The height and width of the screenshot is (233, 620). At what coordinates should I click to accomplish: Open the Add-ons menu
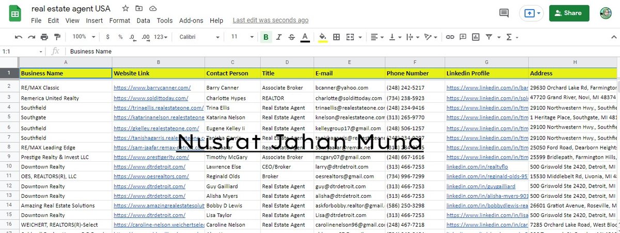[192, 21]
